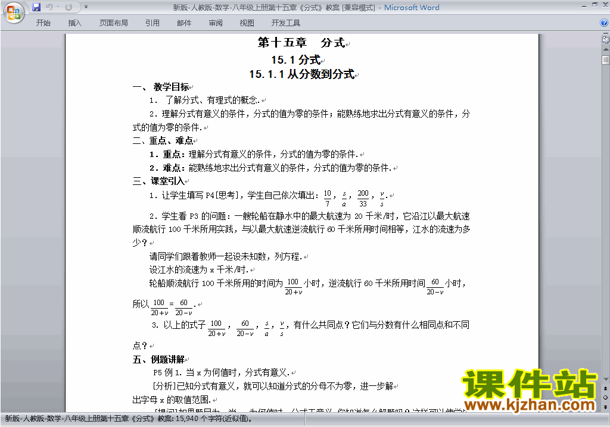
Task: Restore down the Word window
Action: (x=595, y=5)
